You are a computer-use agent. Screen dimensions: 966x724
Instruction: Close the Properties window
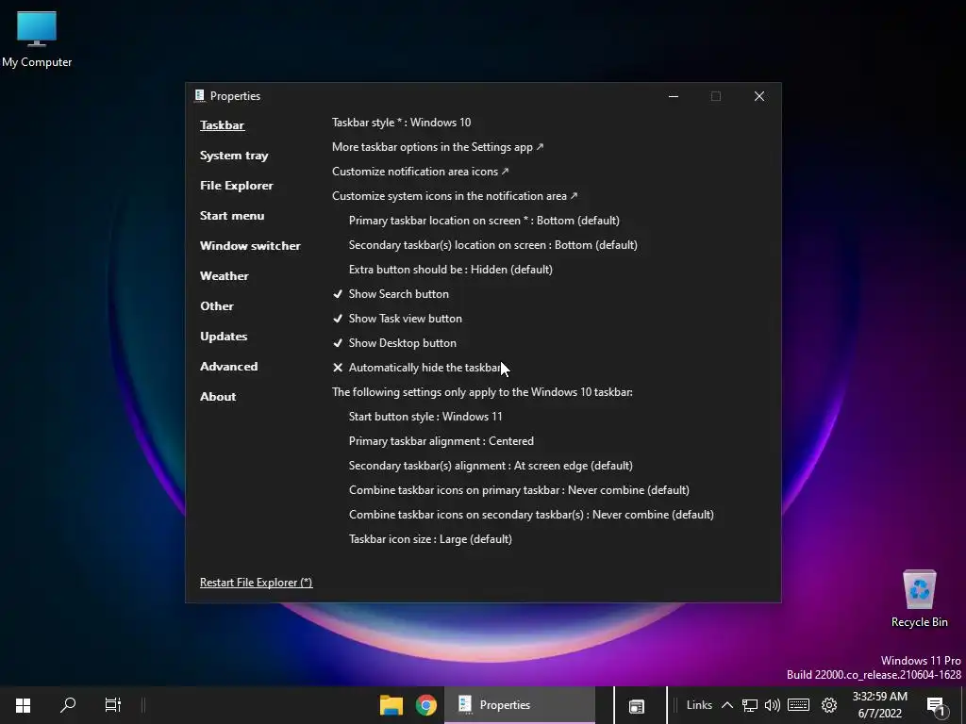[x=759, y=96]
